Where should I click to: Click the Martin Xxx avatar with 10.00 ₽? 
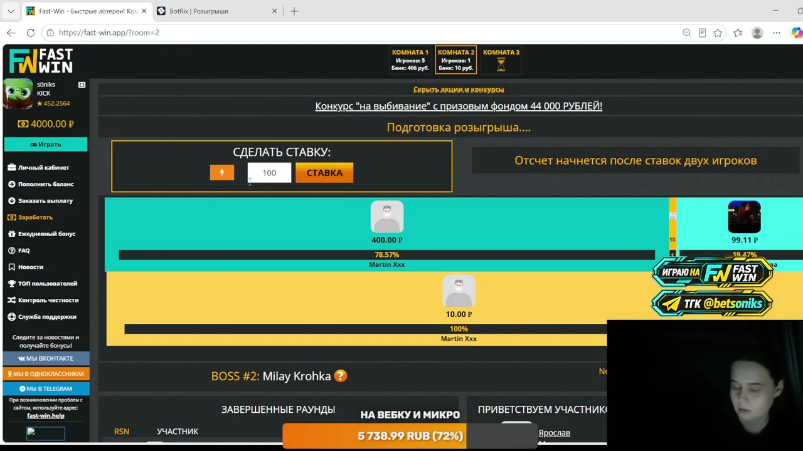[459, 291]
